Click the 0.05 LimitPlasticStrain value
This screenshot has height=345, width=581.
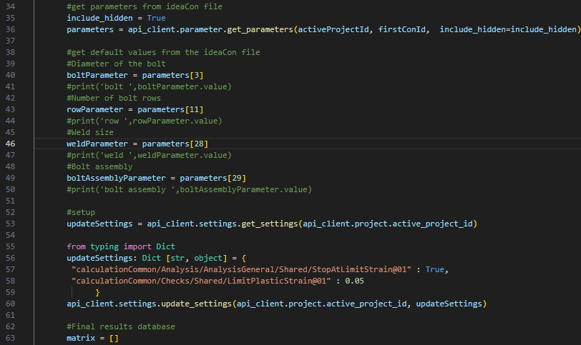point(351,280)
